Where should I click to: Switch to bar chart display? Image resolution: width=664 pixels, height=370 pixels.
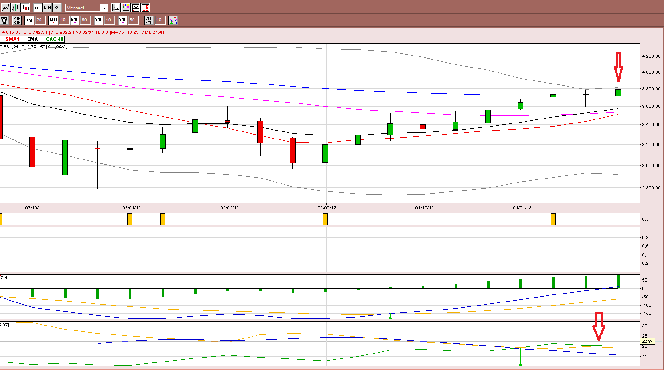[16, 8]
